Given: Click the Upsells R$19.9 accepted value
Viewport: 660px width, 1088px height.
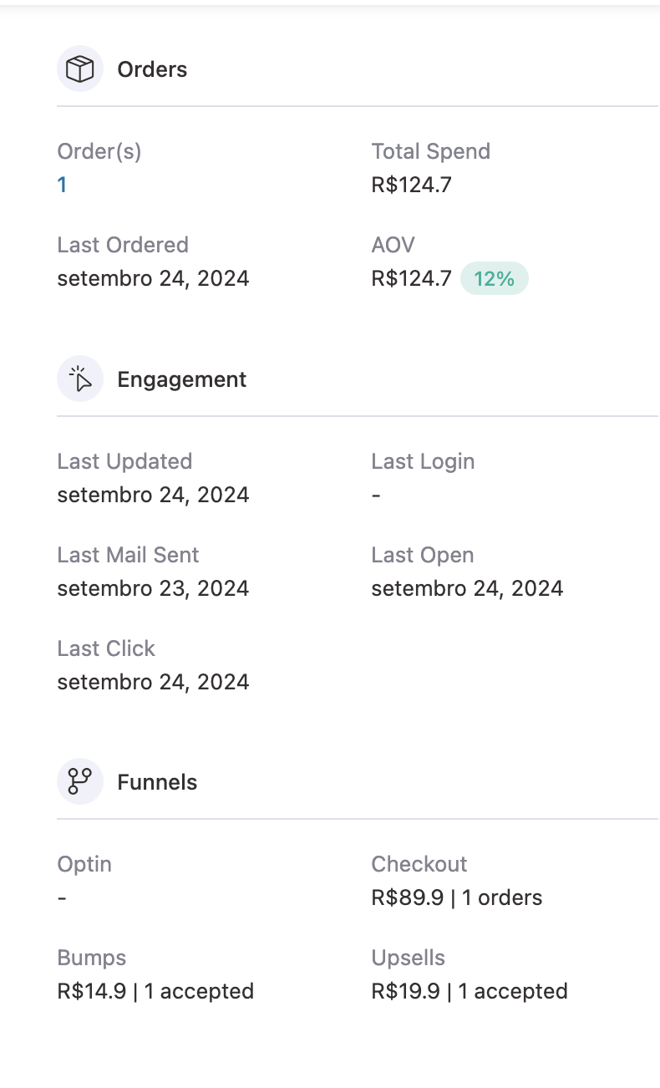Looking at the screenshot, I should [x=469, y=991].
